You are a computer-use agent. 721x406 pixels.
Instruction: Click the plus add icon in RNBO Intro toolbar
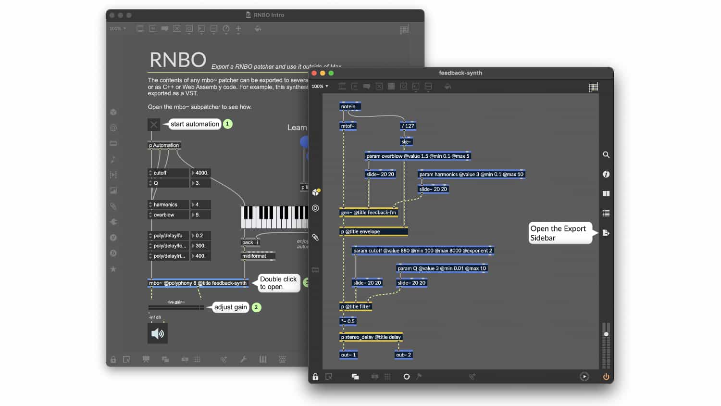click(238, 28)
